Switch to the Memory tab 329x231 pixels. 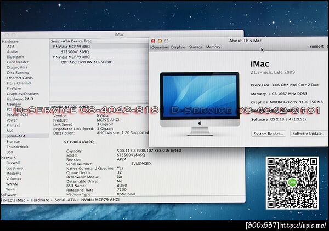(213, 47)
